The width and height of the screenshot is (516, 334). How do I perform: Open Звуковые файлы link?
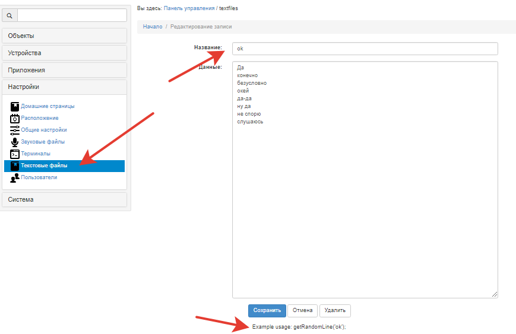click(43, 142)
